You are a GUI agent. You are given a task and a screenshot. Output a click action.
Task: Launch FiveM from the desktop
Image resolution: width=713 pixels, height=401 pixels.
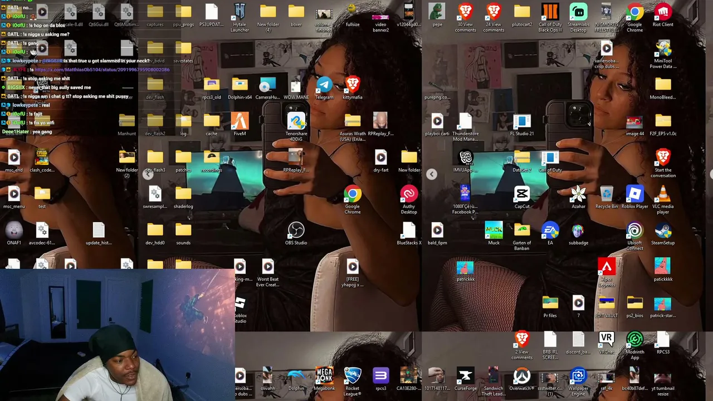(x=240, y=125)
